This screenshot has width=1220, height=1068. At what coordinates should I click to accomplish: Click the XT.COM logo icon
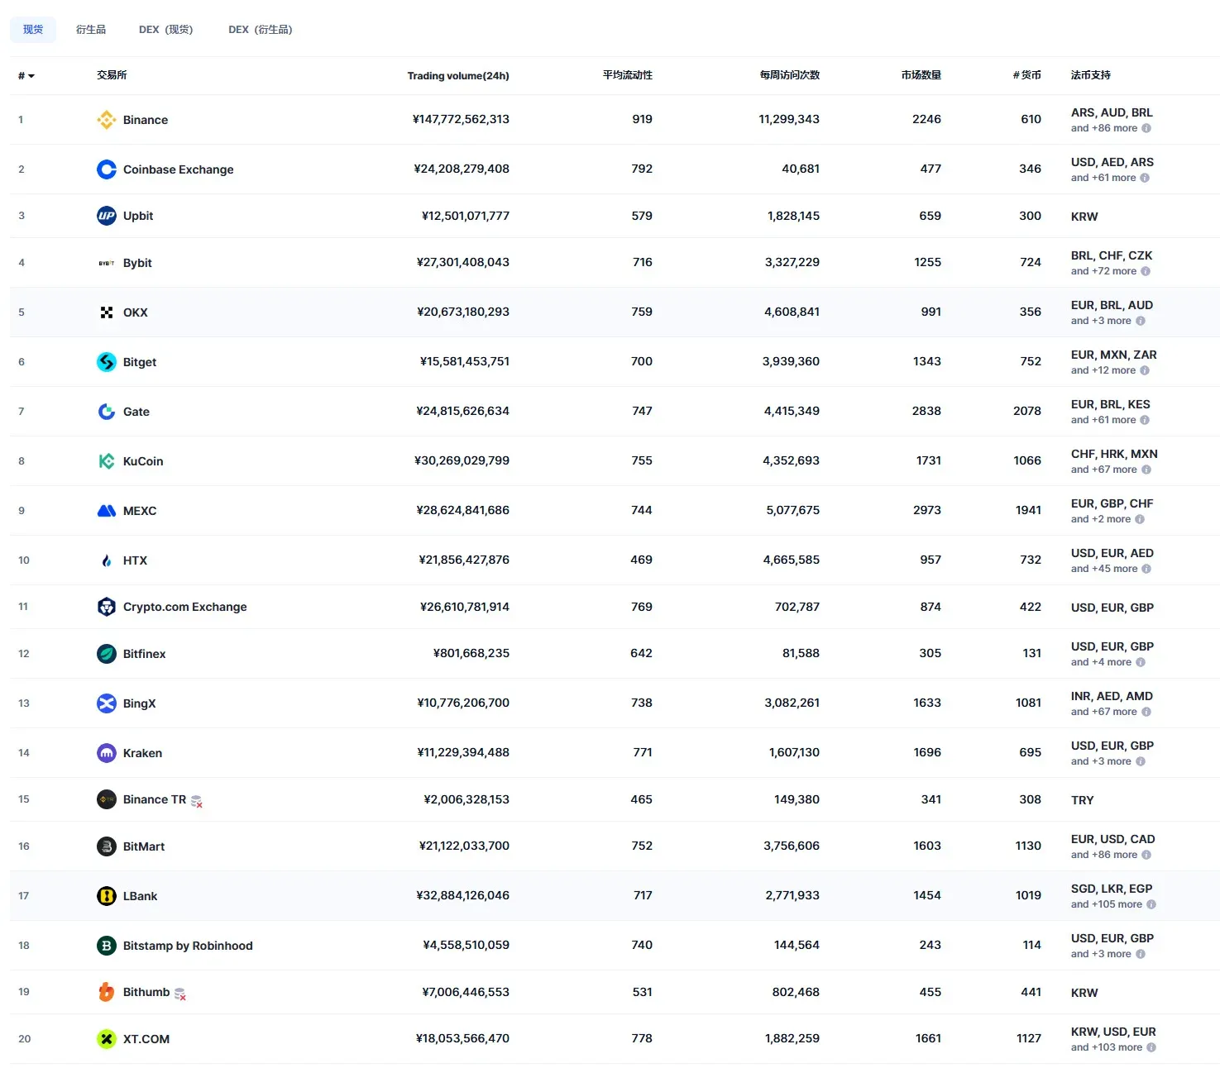tap(106, 1039)
